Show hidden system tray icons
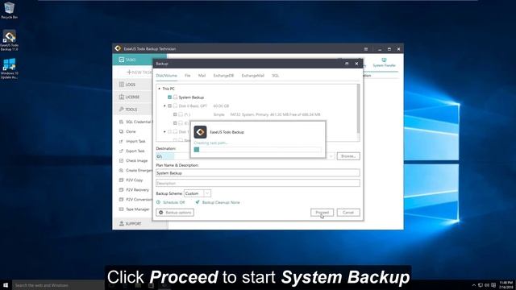Image resolution: width=516 pixels, height=290 pixels. coord(474,285)
